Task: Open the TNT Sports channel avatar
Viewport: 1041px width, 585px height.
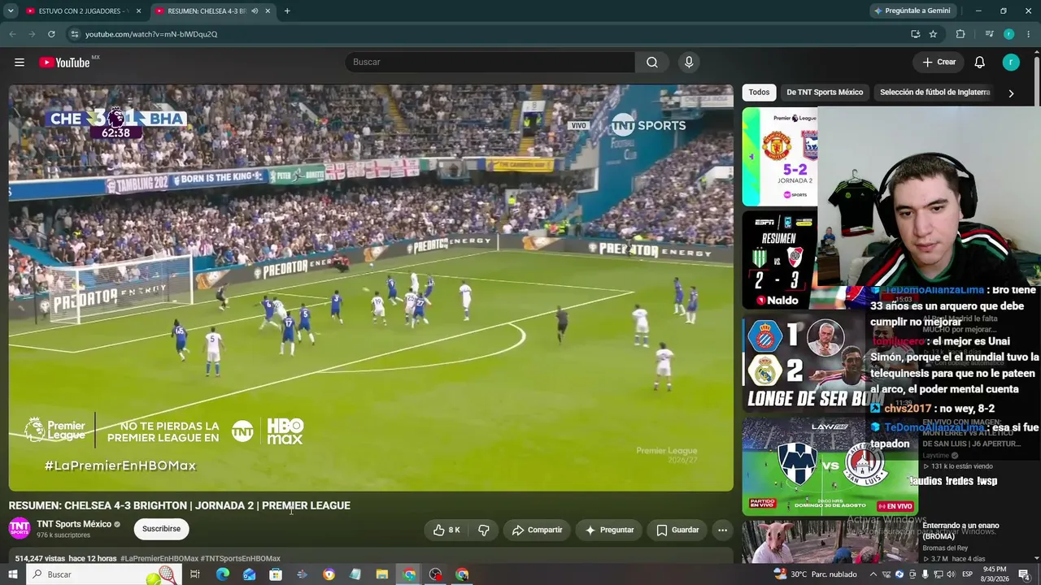Action: pos(20,529)
